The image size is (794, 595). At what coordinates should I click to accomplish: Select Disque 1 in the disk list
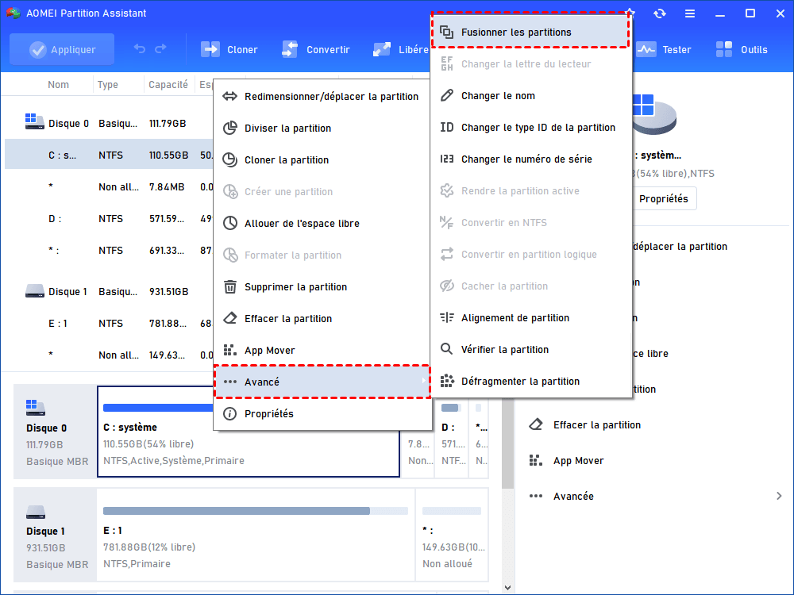click(67, 291)
